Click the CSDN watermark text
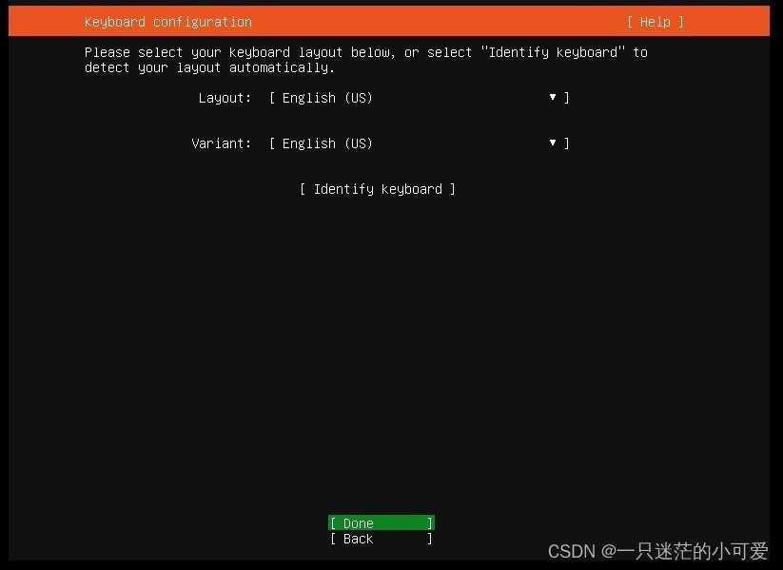This screenshot has height=570, width=783. coord(657,551)
